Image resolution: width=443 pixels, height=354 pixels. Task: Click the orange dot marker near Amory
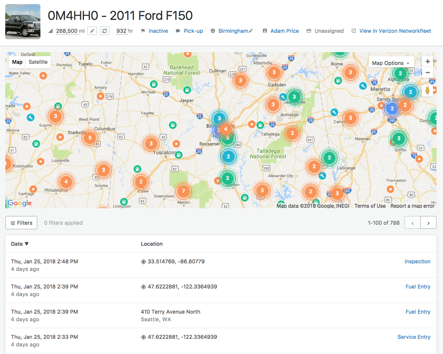coord(100,96)
